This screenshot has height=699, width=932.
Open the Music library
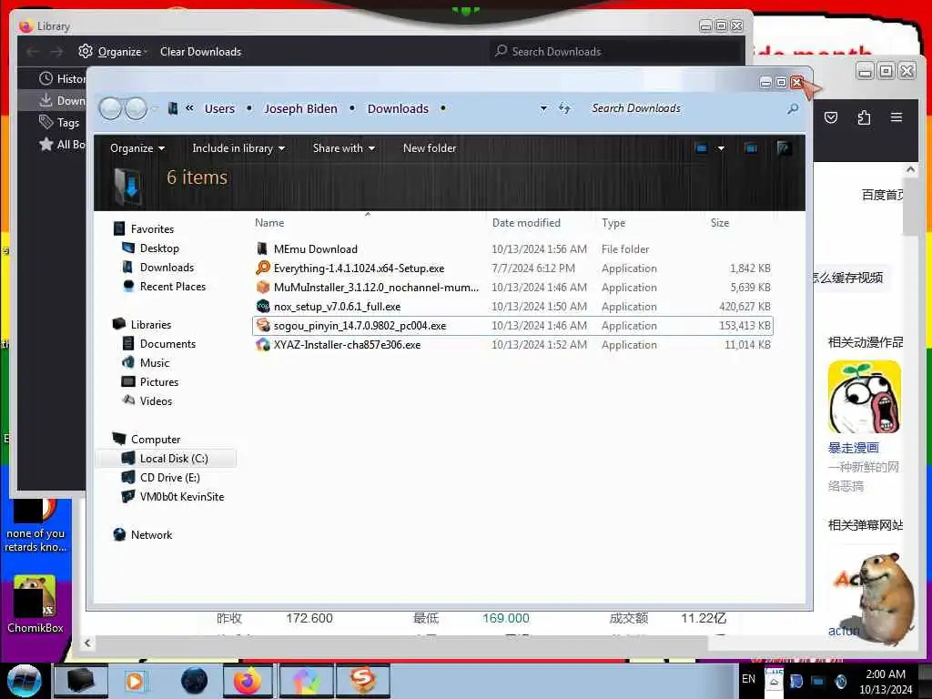pos(155,362)
